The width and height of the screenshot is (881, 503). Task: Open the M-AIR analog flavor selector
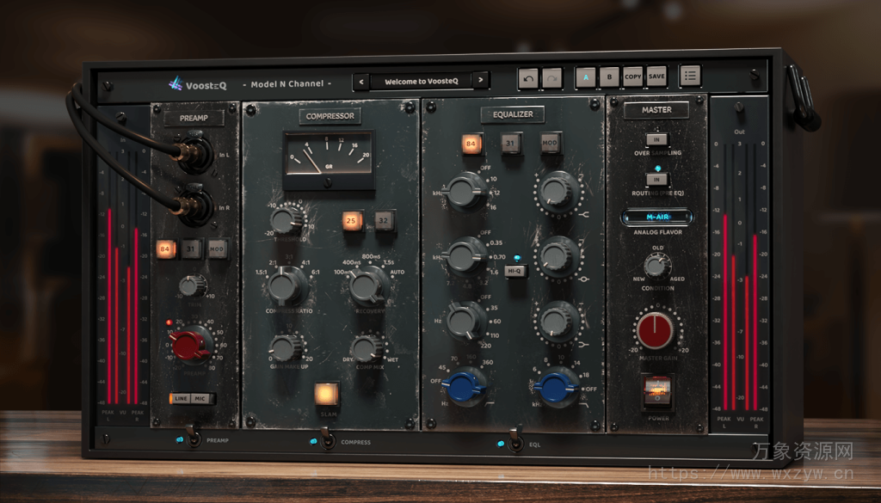tap(656, 218)
